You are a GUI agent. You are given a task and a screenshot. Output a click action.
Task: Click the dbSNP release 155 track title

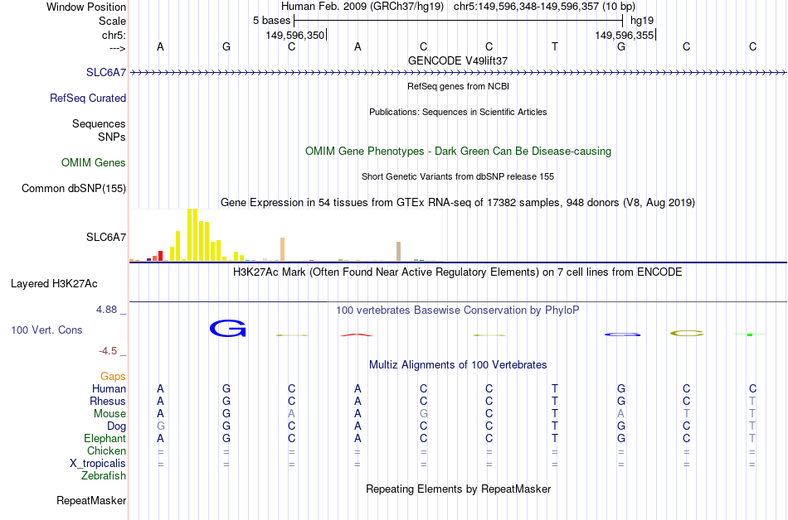click(458, 176)
